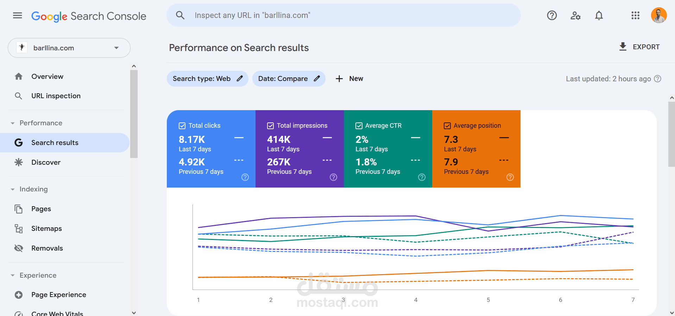Click the 1.8% previous CTR value
Image resolution: width=675 pixels, height=316 pixels.
[366, 162]
